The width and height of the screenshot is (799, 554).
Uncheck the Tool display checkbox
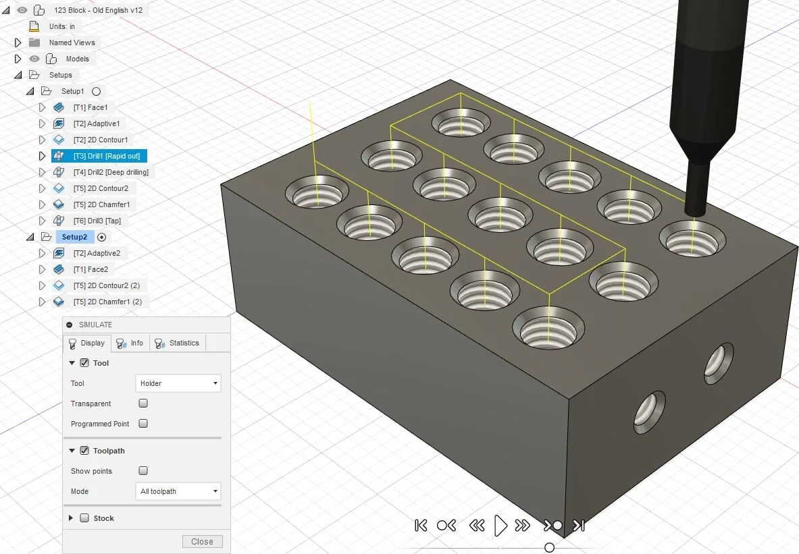[x=84, y=363]
